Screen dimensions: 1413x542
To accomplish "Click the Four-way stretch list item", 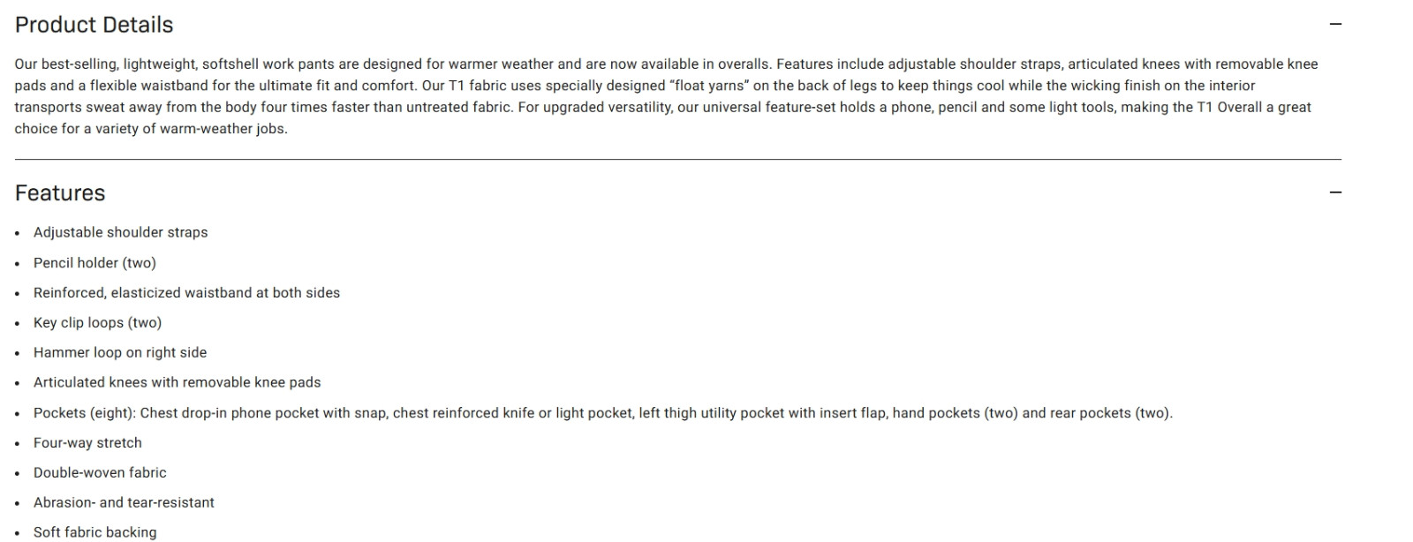I will tap(87, 443).
